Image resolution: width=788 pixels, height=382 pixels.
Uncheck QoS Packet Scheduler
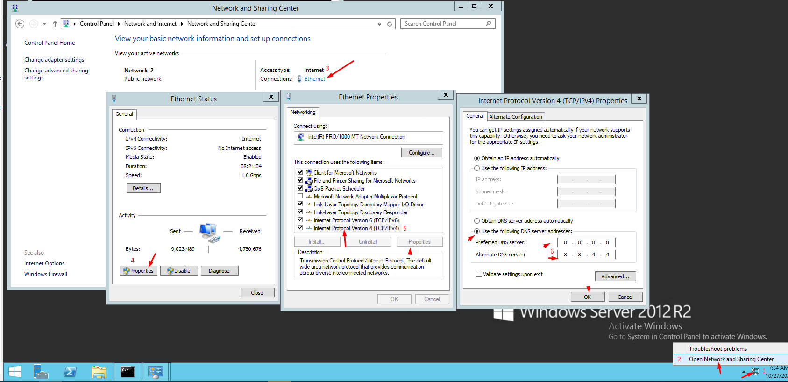(300, 188)
